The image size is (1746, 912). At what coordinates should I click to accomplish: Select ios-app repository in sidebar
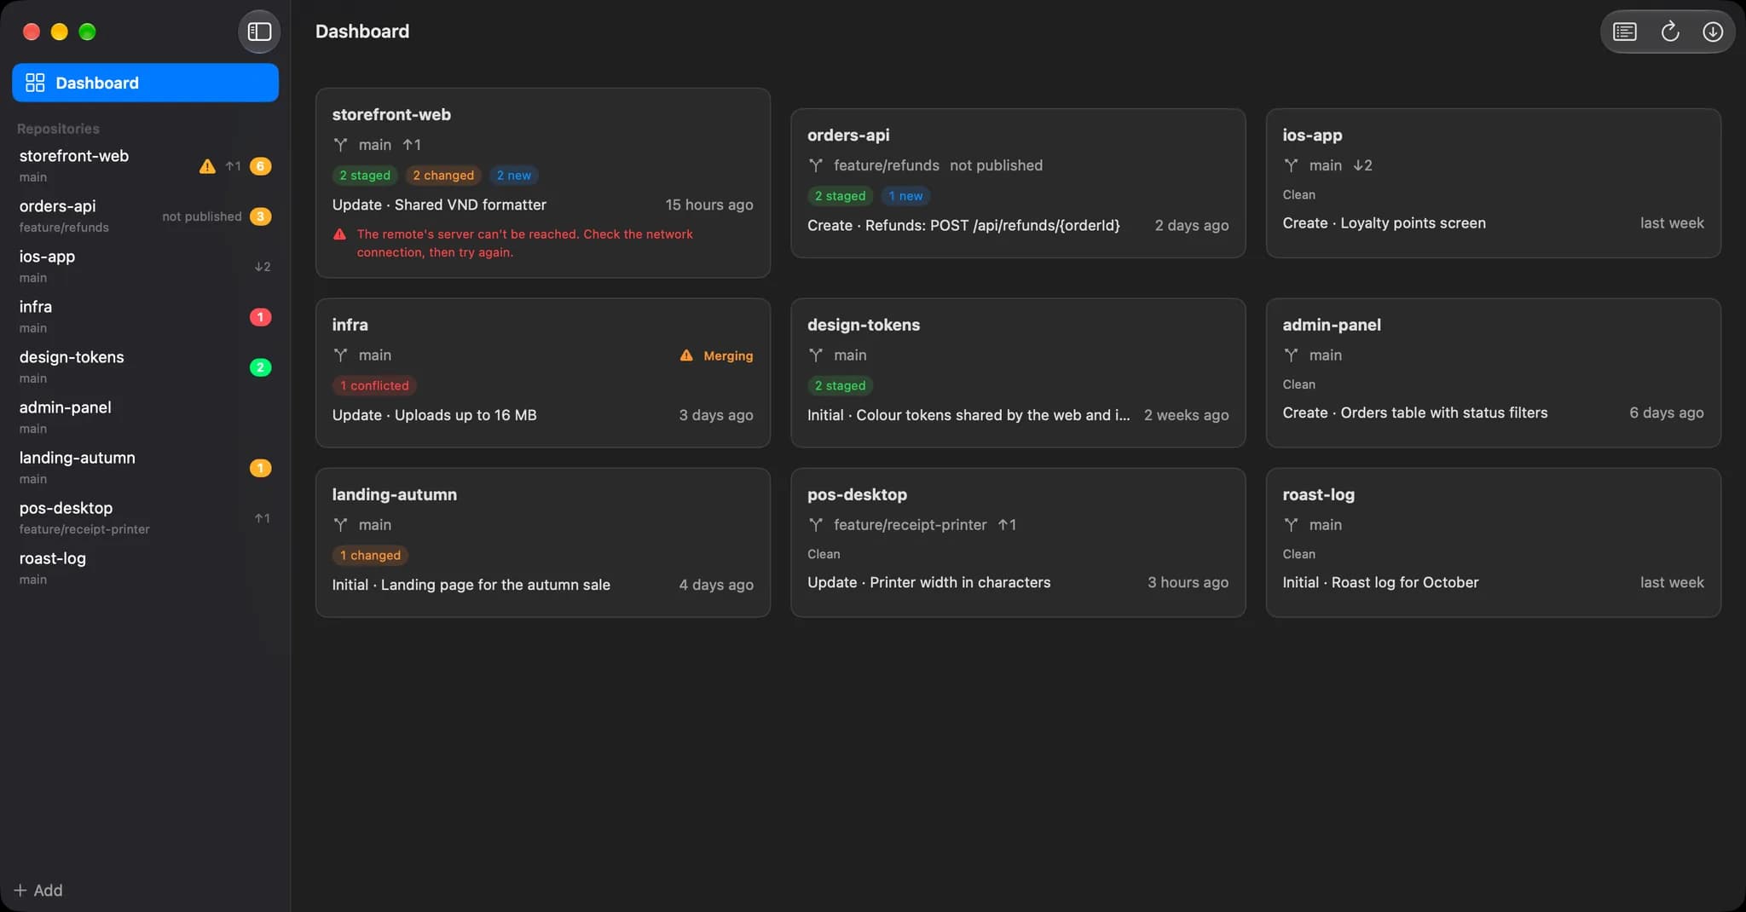point(145,266)
